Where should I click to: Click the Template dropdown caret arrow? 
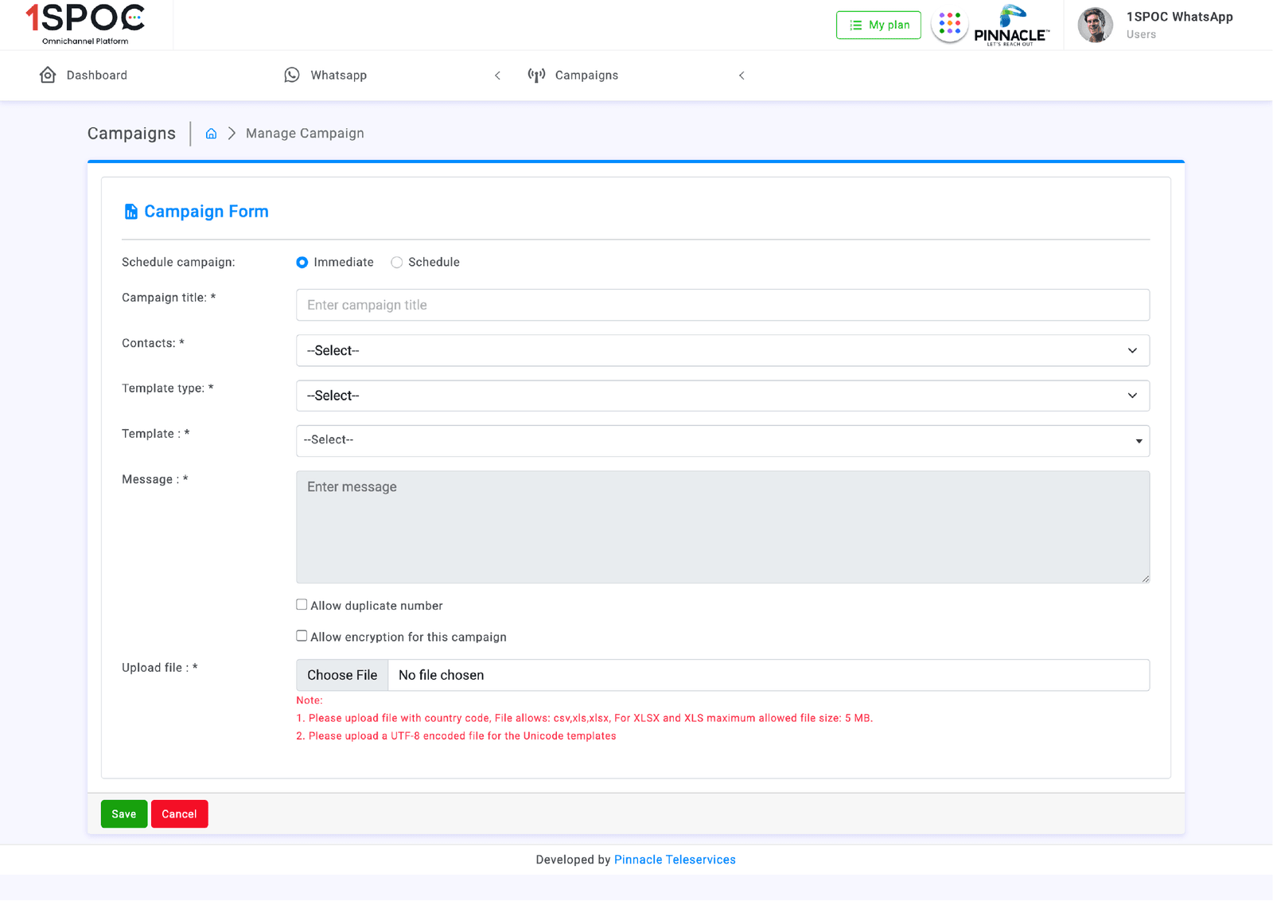click(x=1139, y=441)
